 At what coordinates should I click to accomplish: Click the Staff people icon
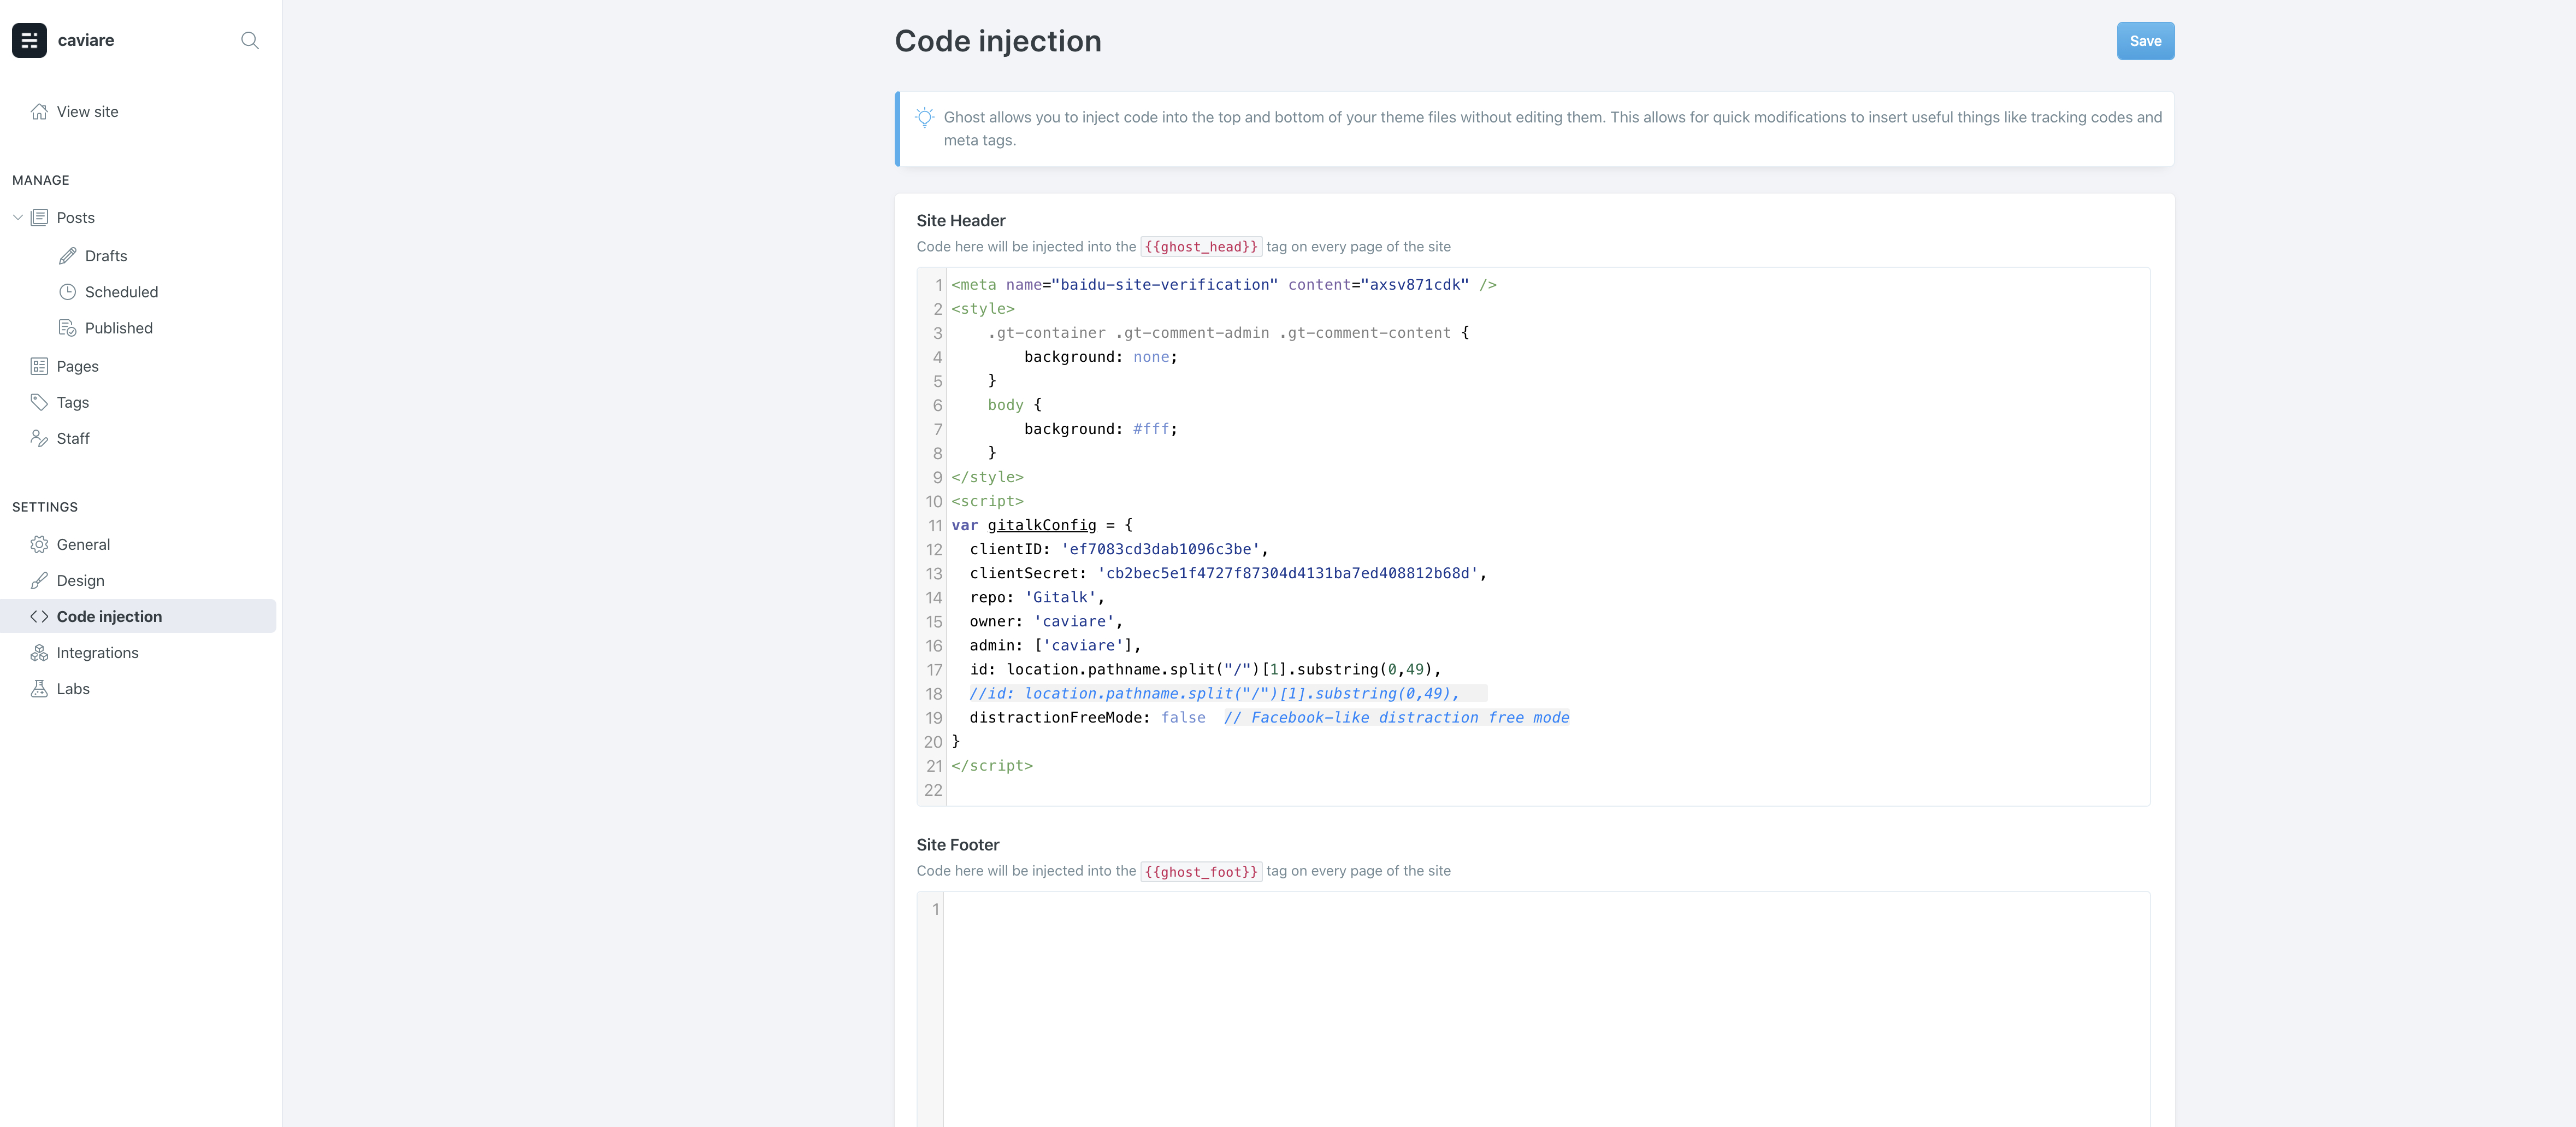coord(39,438)
